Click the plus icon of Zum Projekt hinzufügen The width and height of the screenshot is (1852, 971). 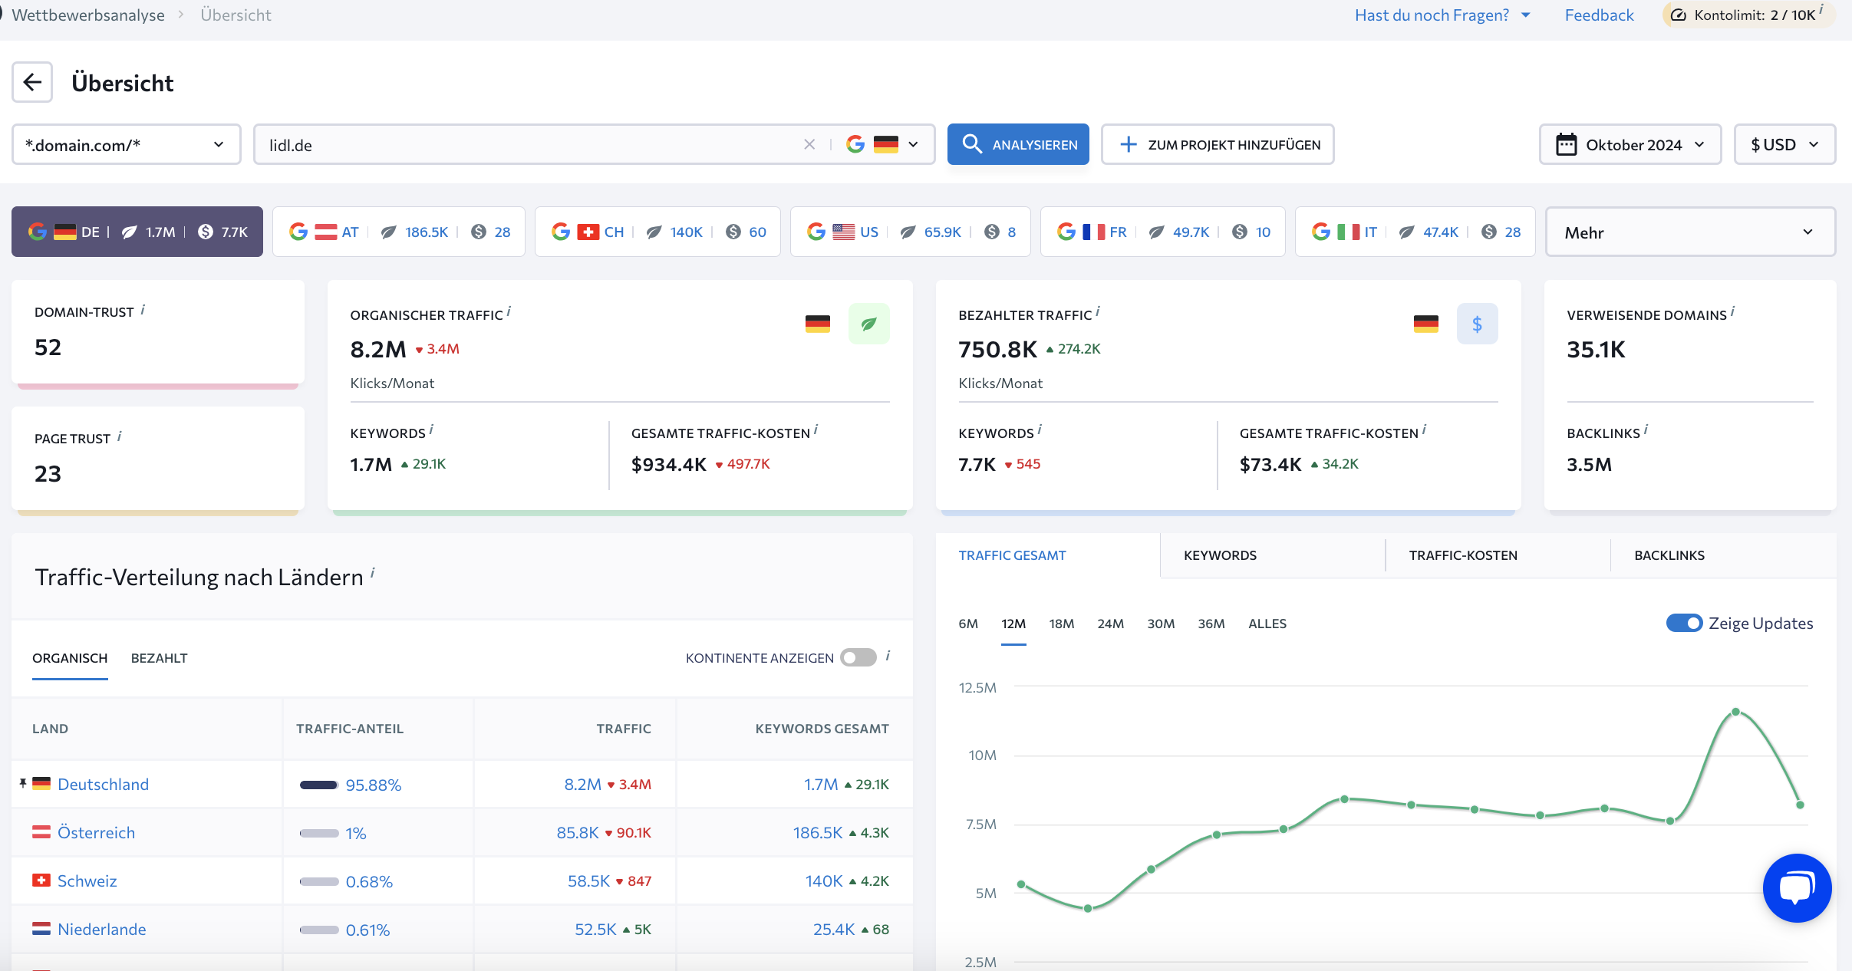[x=1128, y=144]
